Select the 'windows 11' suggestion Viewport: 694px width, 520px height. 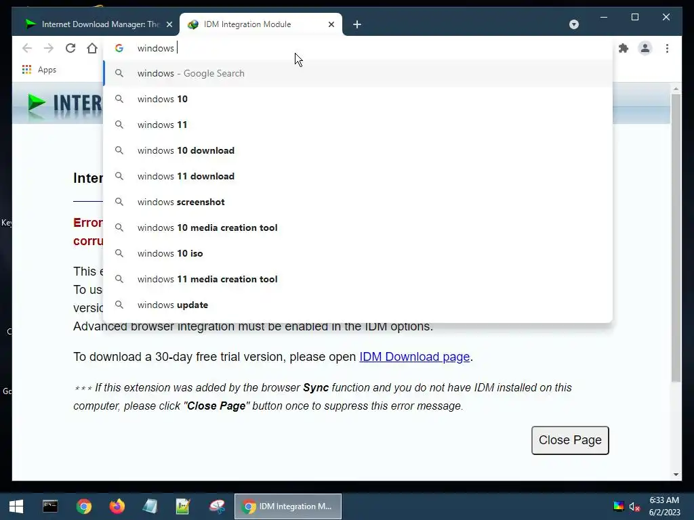coord(358,125)
